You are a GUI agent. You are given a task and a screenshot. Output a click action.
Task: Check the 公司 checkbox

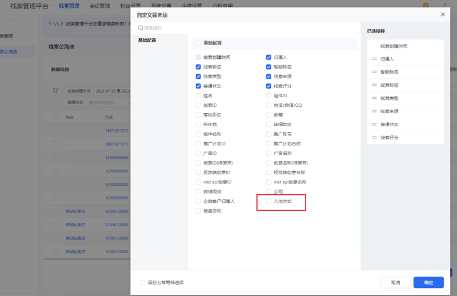pyautogui.click(x=268, y=191)
